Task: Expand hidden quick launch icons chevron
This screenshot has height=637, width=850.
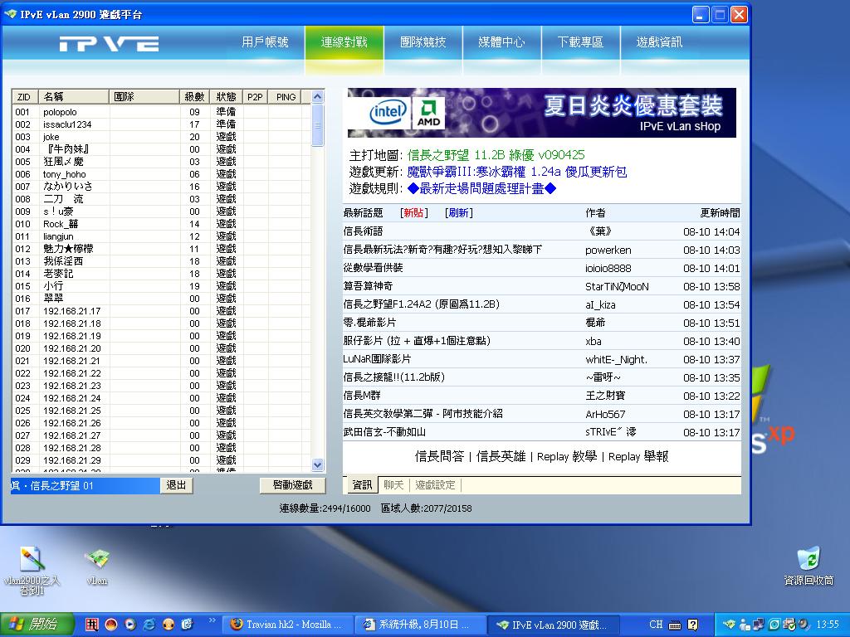Action: (212, 620)
